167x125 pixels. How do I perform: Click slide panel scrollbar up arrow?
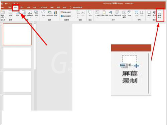(x=35, y=23)
